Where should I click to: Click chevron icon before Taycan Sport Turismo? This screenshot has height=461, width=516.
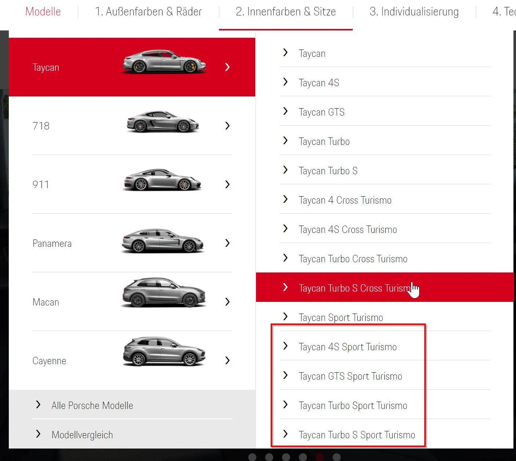click(x=285, y=317)
